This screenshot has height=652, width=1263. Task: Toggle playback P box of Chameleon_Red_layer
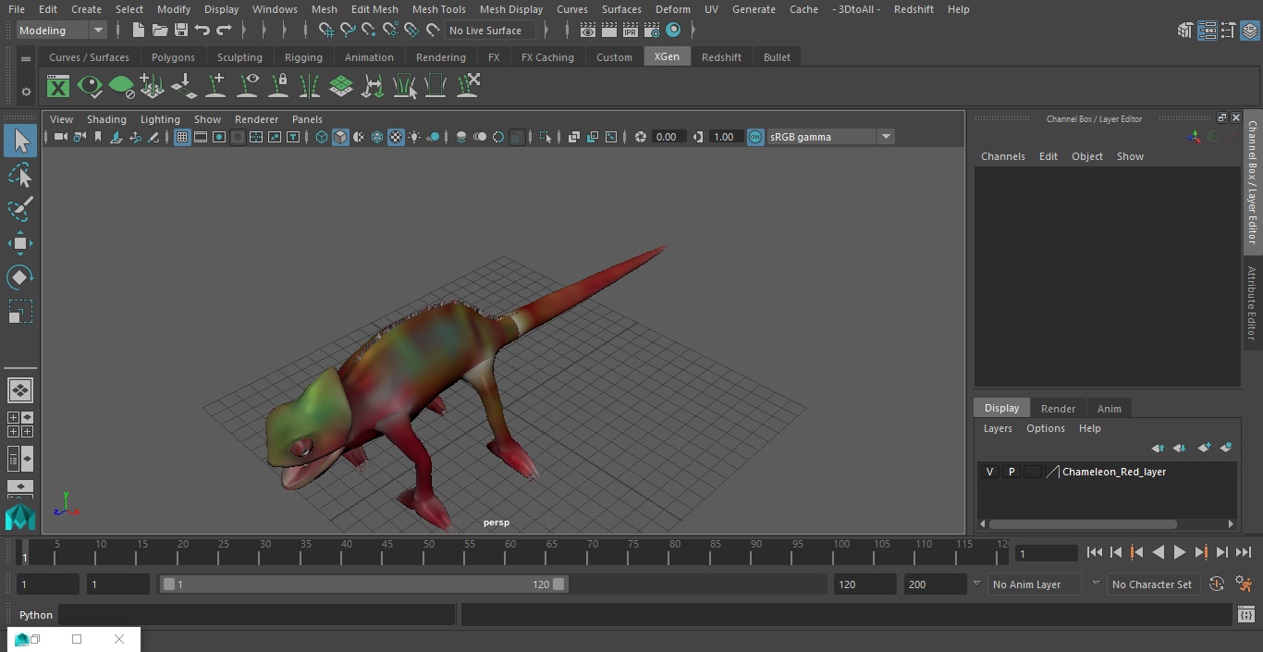click(1012, 472)
